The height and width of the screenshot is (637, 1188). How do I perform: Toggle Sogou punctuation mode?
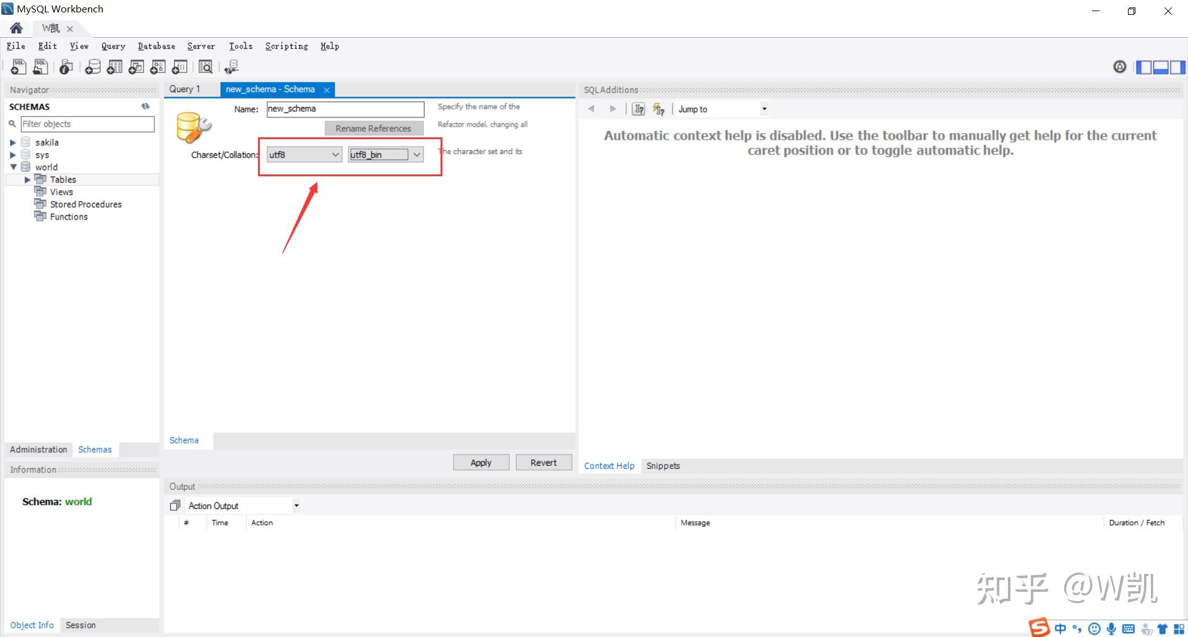click(1077, 629)
